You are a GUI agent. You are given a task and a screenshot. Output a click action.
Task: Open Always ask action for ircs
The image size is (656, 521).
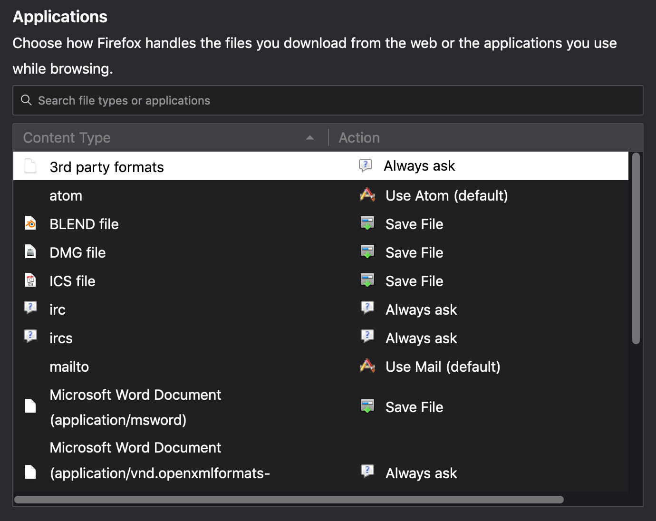(421, 338)
